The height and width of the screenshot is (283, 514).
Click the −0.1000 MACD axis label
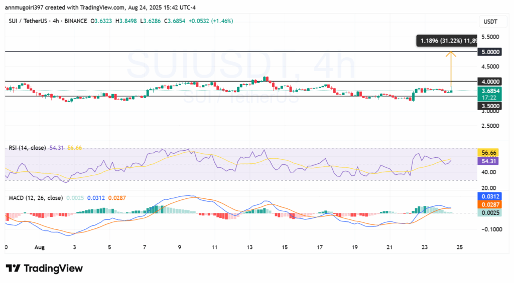(x=492, y=229)
